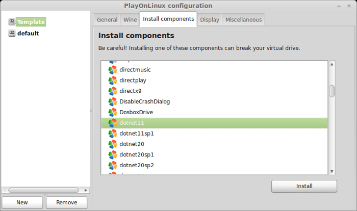
Task: Click the DosboxDrive component icon
Action: tap(113, 112)
